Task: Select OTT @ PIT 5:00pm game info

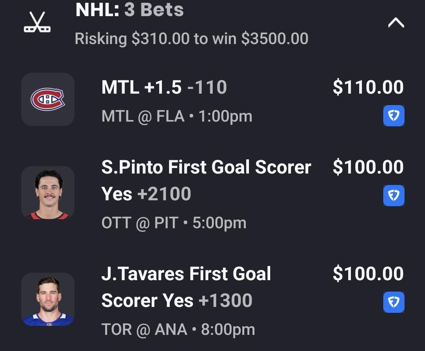Action: pos(174,223)
